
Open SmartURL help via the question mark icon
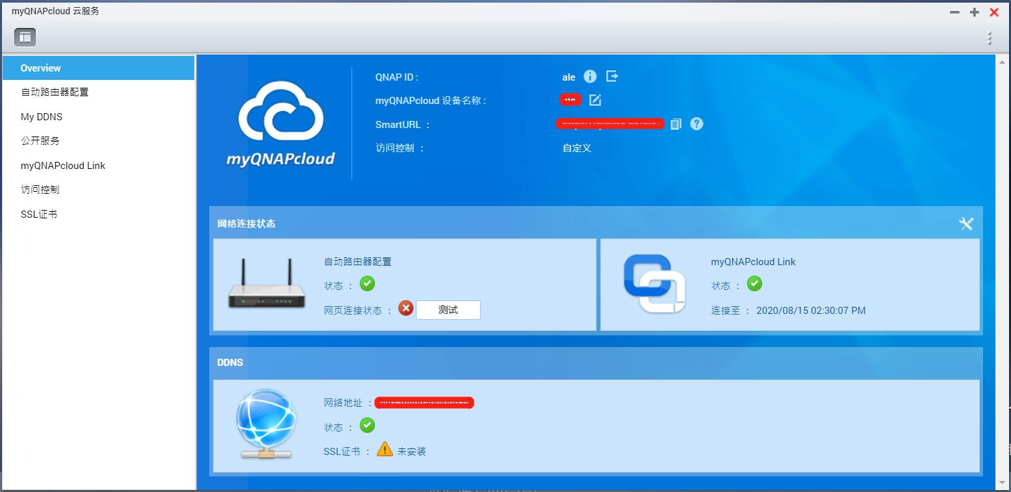tap(696, 123)
